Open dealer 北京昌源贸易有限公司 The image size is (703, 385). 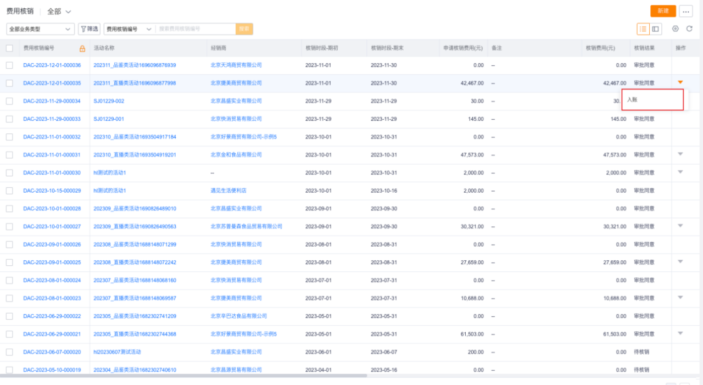[x=236, y=370]
